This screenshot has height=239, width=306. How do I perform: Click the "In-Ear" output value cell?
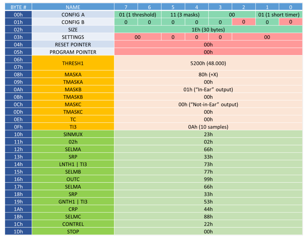click(208, 90)
